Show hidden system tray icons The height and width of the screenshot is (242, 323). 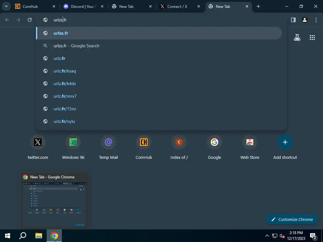pyautogui.click(x=267, y=236)
